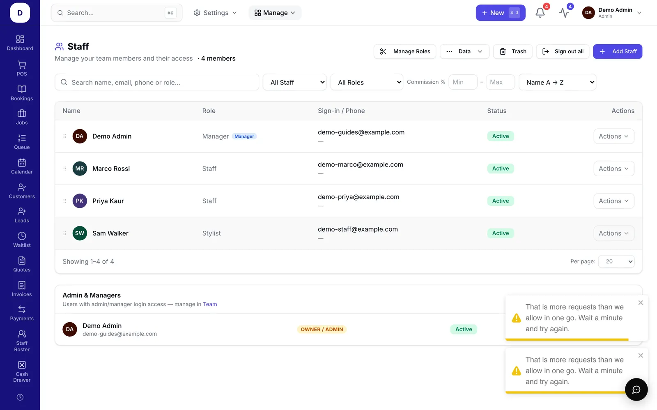Open Leads from sidebar
This screenshot has height=410, width=657.
pos(22,215)
